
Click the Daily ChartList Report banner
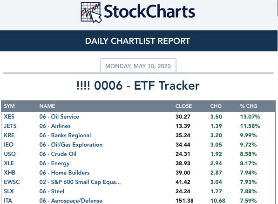tap(139, 41)
